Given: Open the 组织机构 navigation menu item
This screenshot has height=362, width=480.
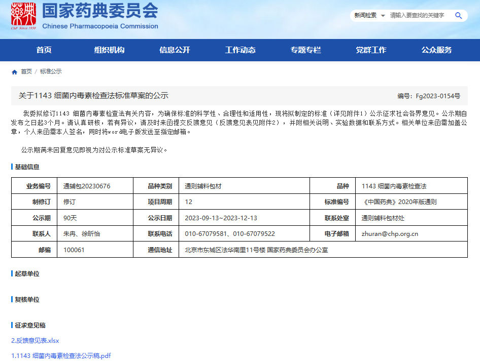Looking at the screenshot, I should click(x=109, y=50).
